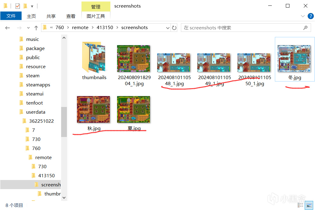Select the 冬.jpg thumbnail
The width and height of the screenshot is (315, 210).
click(x=295, y=59)
